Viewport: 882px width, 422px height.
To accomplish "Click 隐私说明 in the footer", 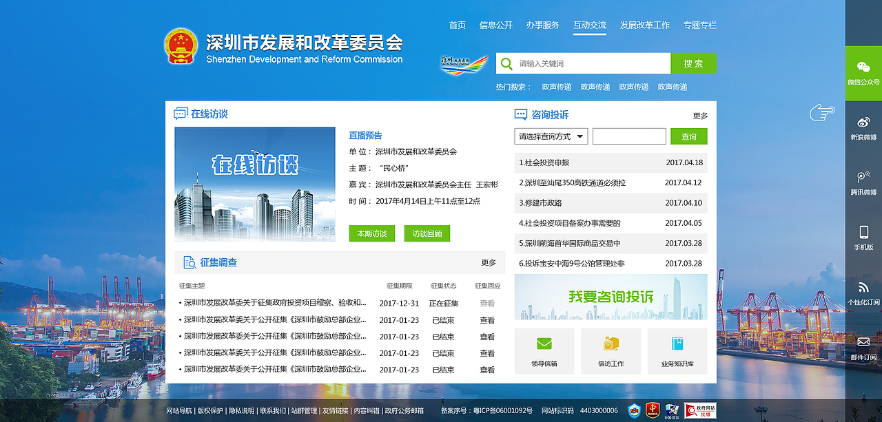I will (x=242, y=410).
